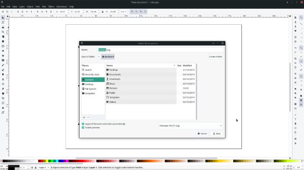Add bookmark with plus button
Screen dimensions: 304x170
tap(84, 118)
